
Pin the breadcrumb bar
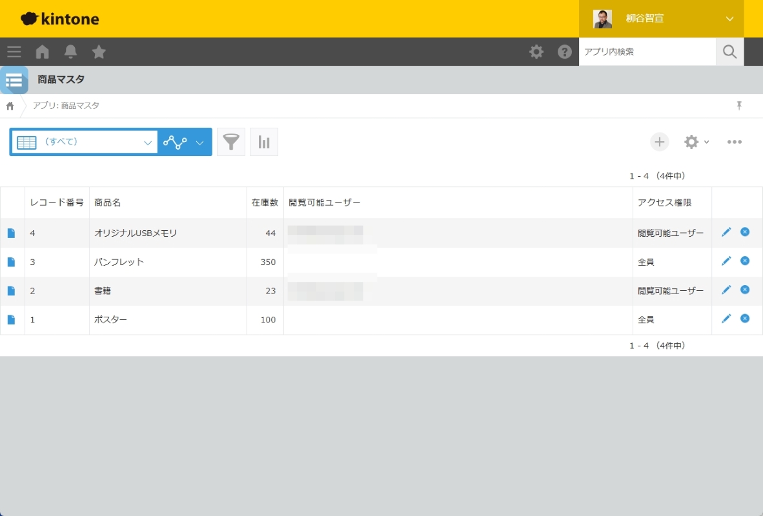coord(739,106)
